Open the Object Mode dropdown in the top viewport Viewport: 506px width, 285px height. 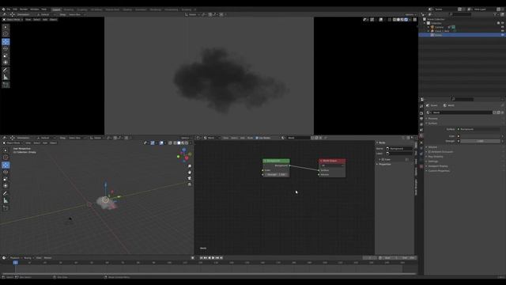coord(13,20)
